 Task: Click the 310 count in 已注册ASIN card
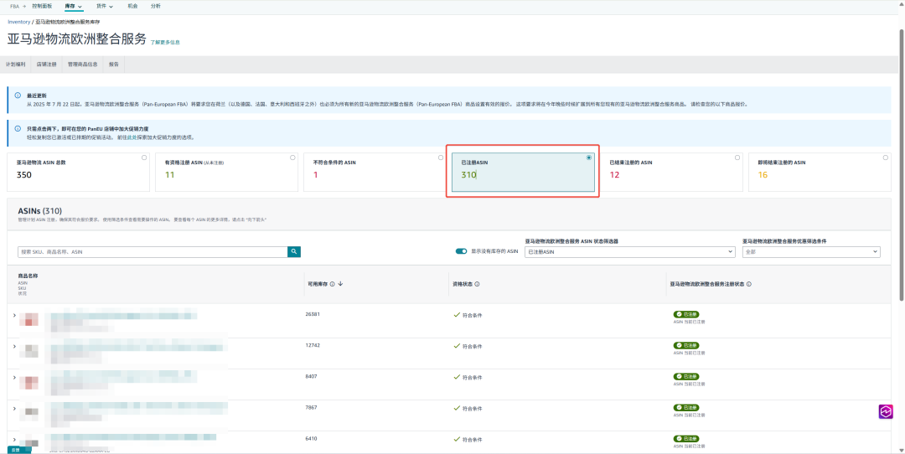(x=468, y=175)
